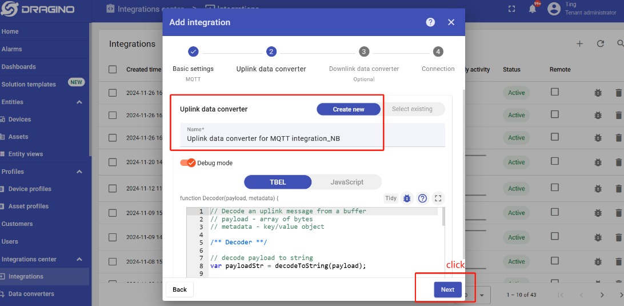Add a new integration with plus icon
The height and width of the screenshot is (306, 624).
point(579,44)
